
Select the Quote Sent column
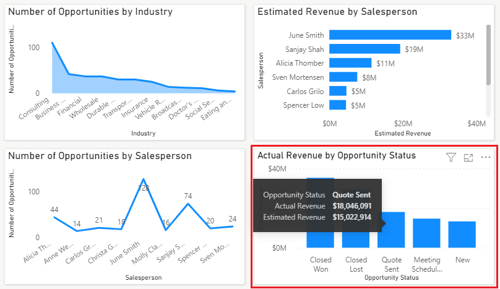391,230
